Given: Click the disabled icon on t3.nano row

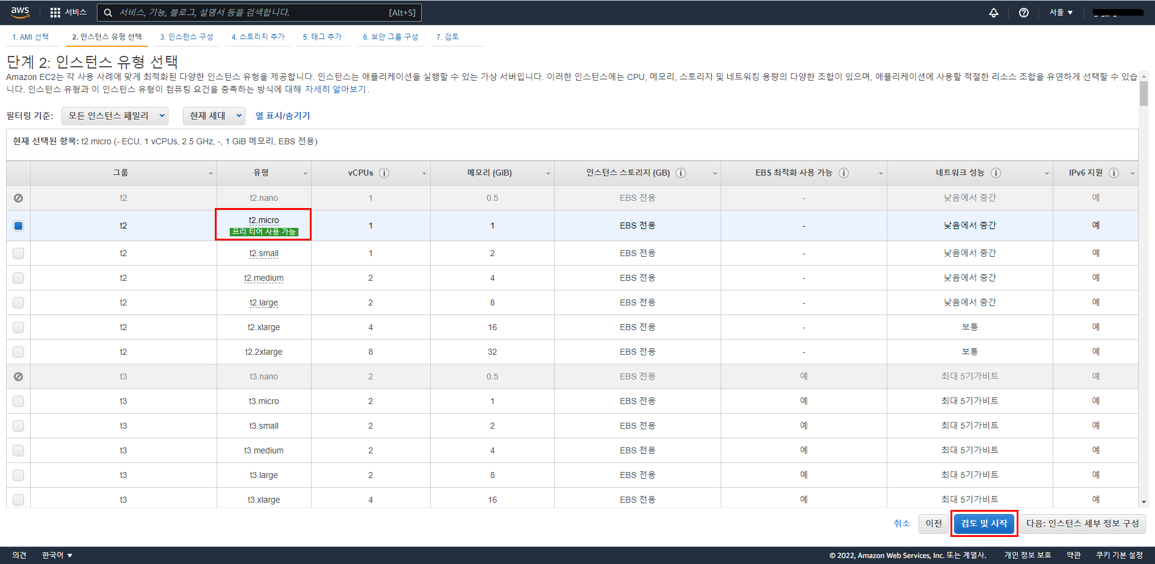Looking at the screenshot, I should click(18, 376).
